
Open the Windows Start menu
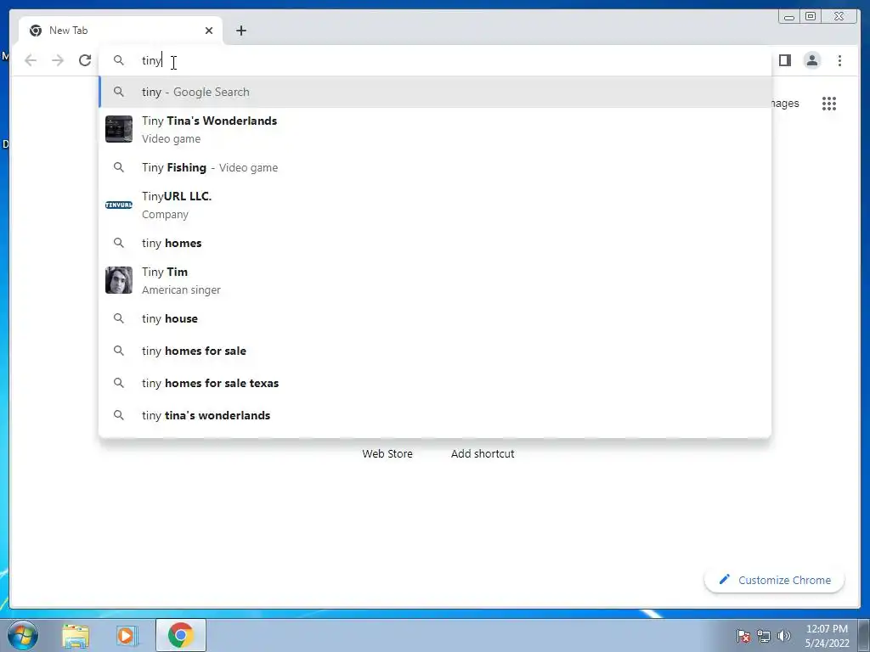[x=22, y=635]
